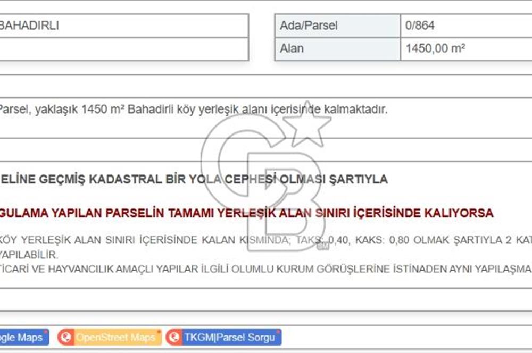Select the 0/864 parcel value
Viewport: 532px width, 353px height.
[420, 26]
